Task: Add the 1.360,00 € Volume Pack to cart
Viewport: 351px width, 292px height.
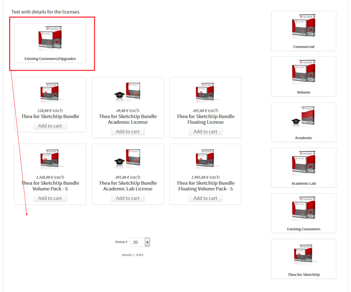Action: point(50,198)
